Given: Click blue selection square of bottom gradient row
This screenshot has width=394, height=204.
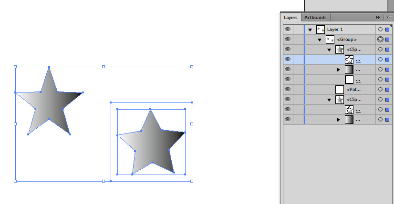Looking at the screenshot, I should [x=387, y=120].
